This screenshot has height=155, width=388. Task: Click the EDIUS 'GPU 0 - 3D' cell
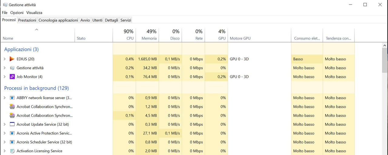click(x=259, y=59)
